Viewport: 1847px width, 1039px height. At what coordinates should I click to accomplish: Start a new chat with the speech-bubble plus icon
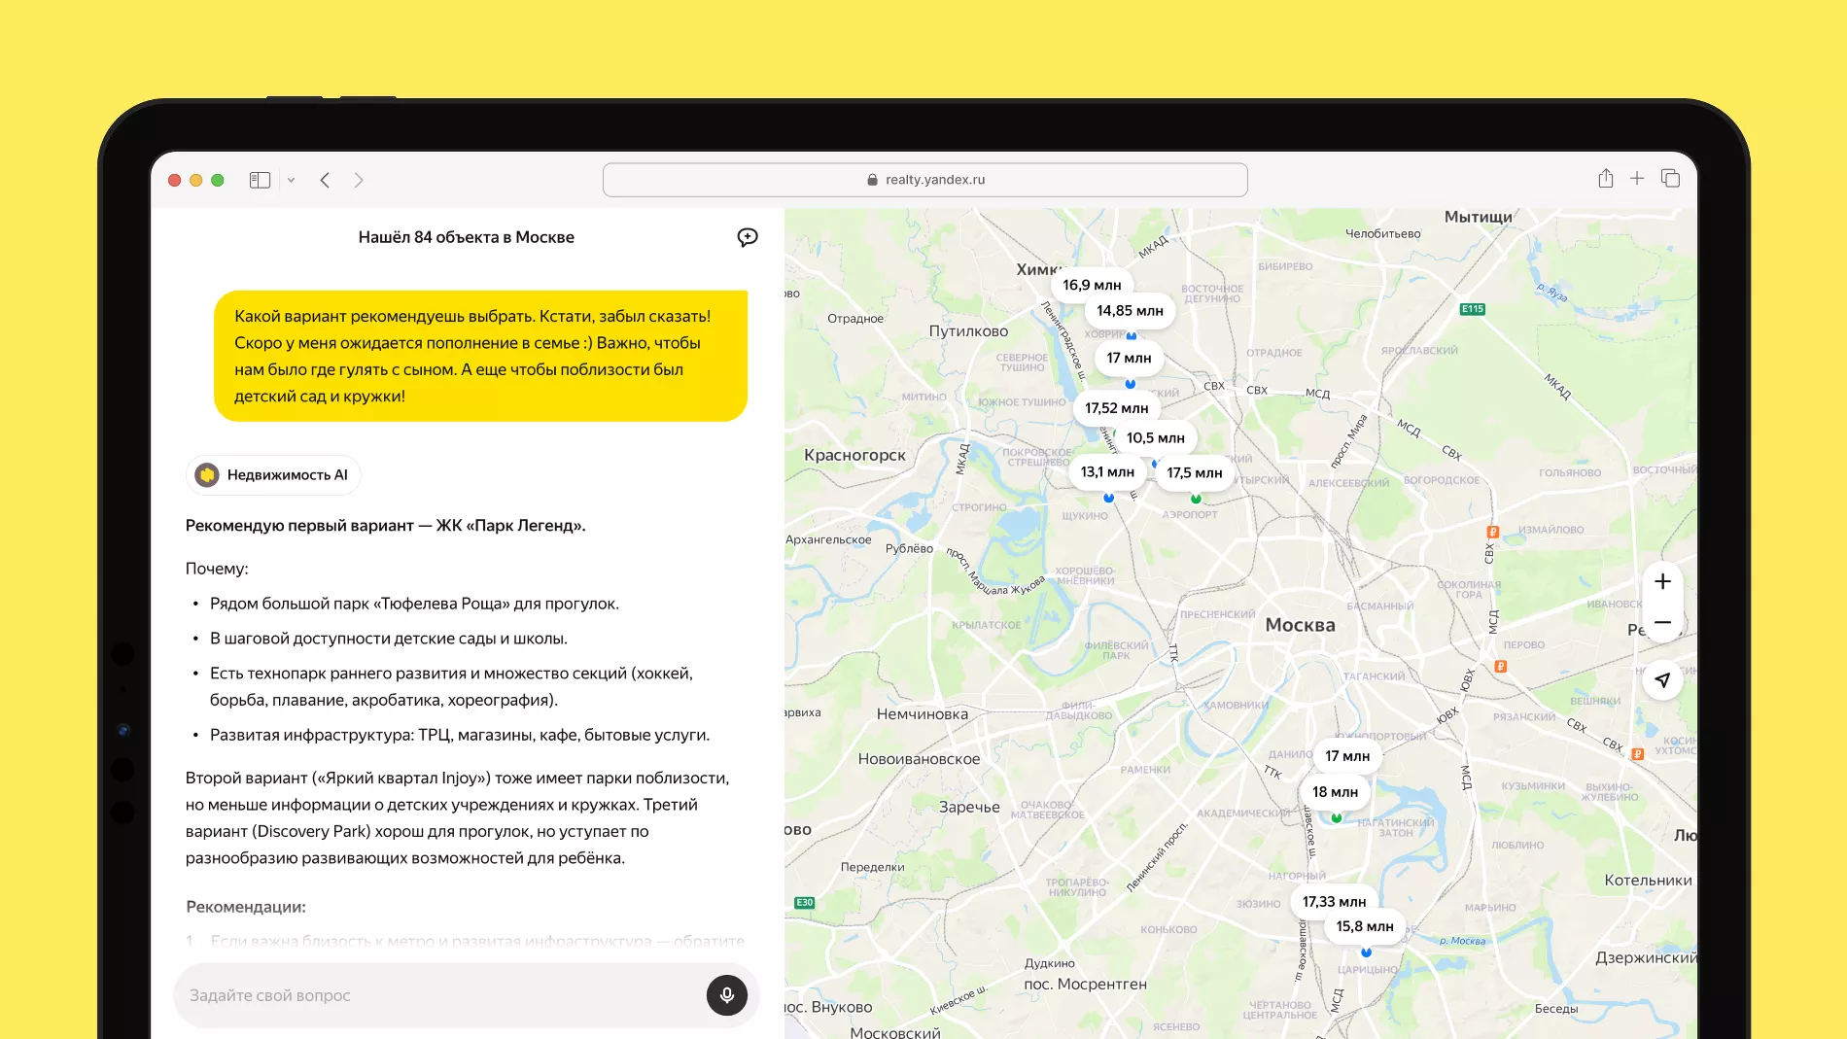pos(747,237)
